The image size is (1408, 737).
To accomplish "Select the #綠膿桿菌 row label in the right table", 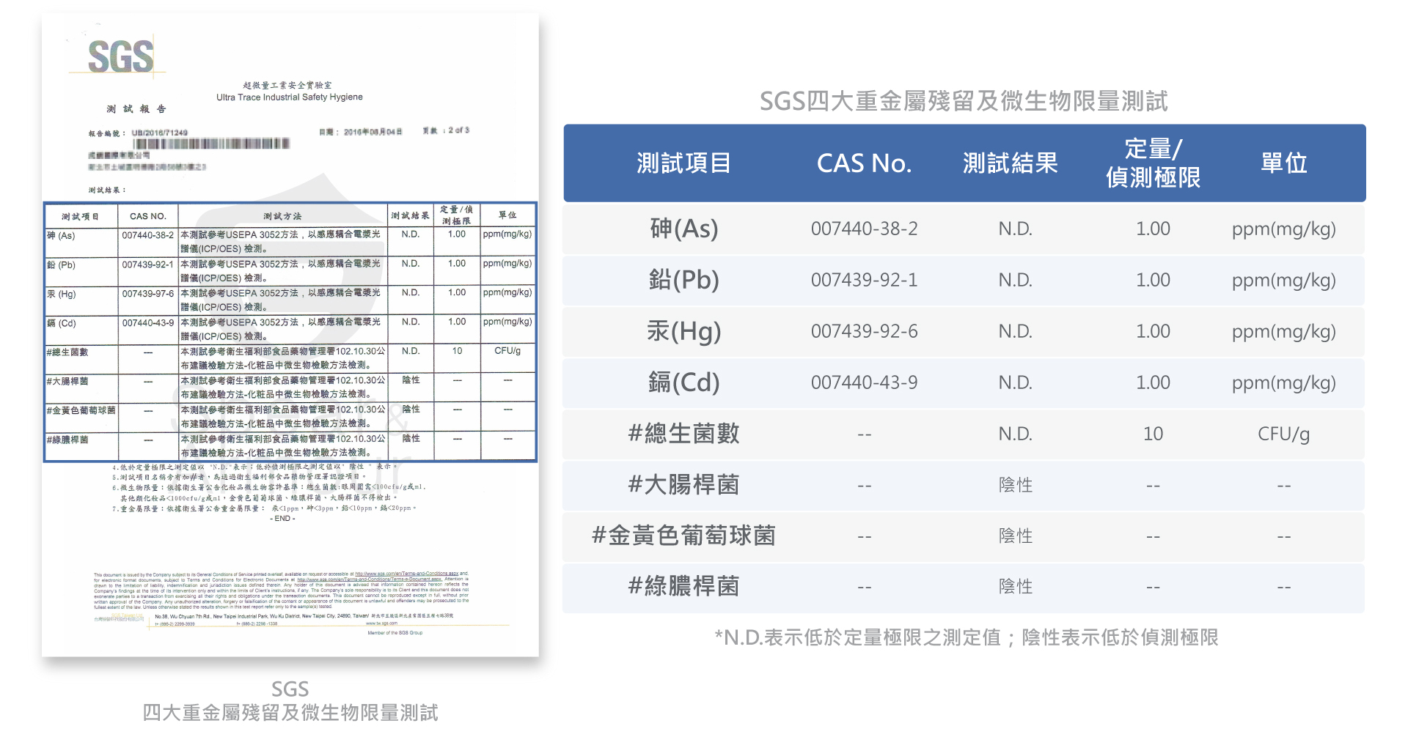I will click(683, 587).
